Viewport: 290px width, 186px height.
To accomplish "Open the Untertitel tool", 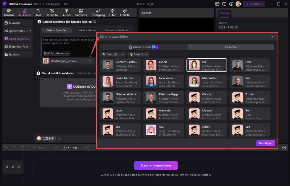I will pyautogui.click(x=52, y=13).
